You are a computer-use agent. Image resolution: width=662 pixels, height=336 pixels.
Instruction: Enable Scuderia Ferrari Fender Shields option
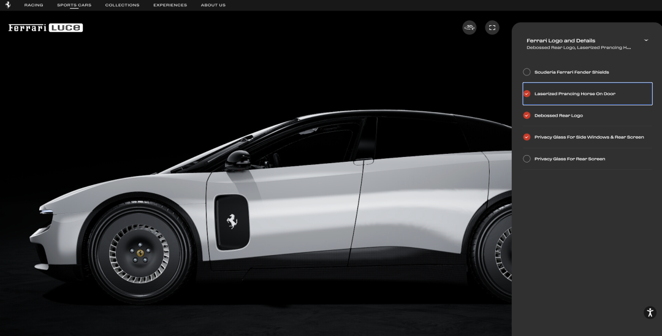(x=527, y=72)
